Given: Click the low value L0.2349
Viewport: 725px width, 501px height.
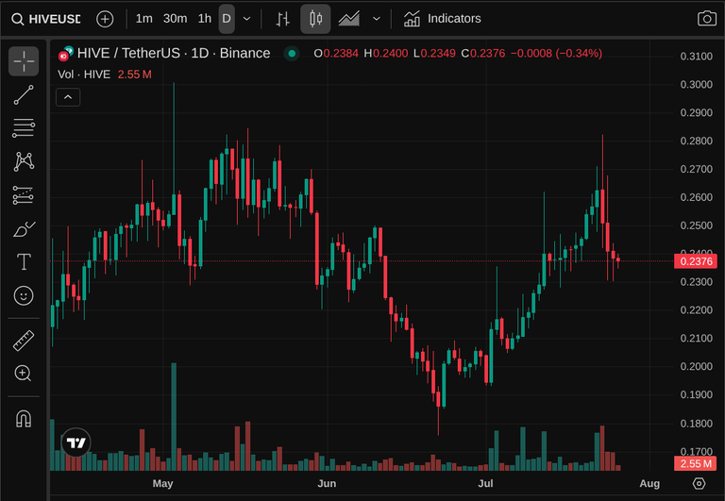Looking at the screenshot, I should pos(434,54).
